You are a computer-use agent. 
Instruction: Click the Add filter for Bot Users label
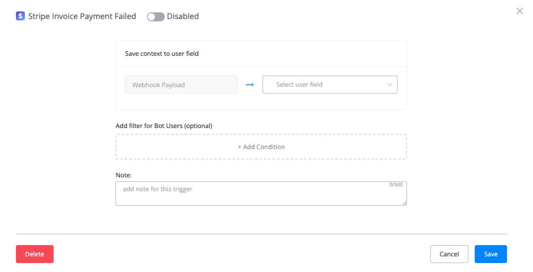point(164,126)
